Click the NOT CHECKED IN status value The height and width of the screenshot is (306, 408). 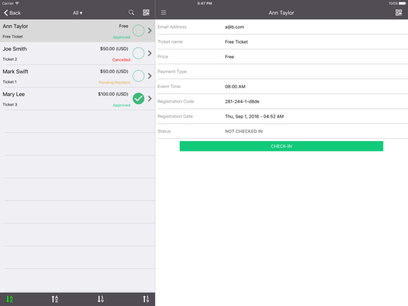244,132
